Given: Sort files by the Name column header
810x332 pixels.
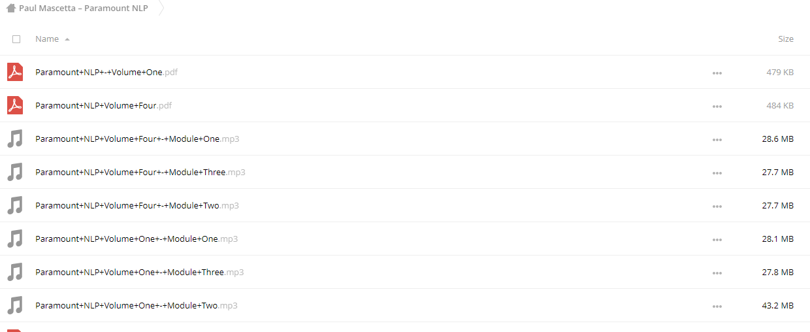Looking at the screenshot, I should click(x=47, y=39).
